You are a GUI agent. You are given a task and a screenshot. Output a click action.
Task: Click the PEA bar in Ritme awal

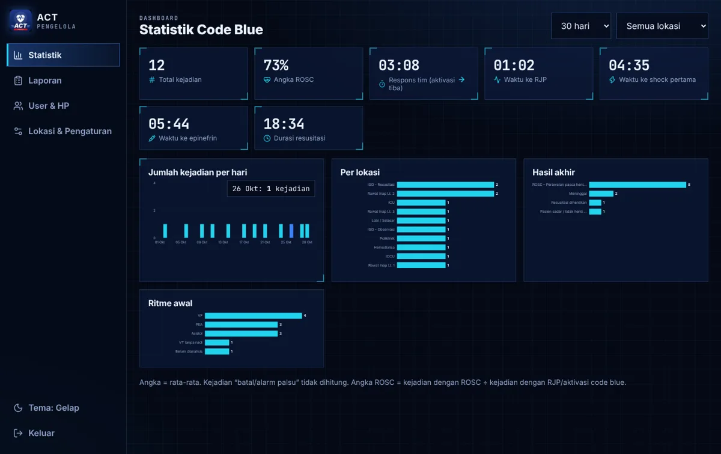pyautogui.click(x=242, y=325)
